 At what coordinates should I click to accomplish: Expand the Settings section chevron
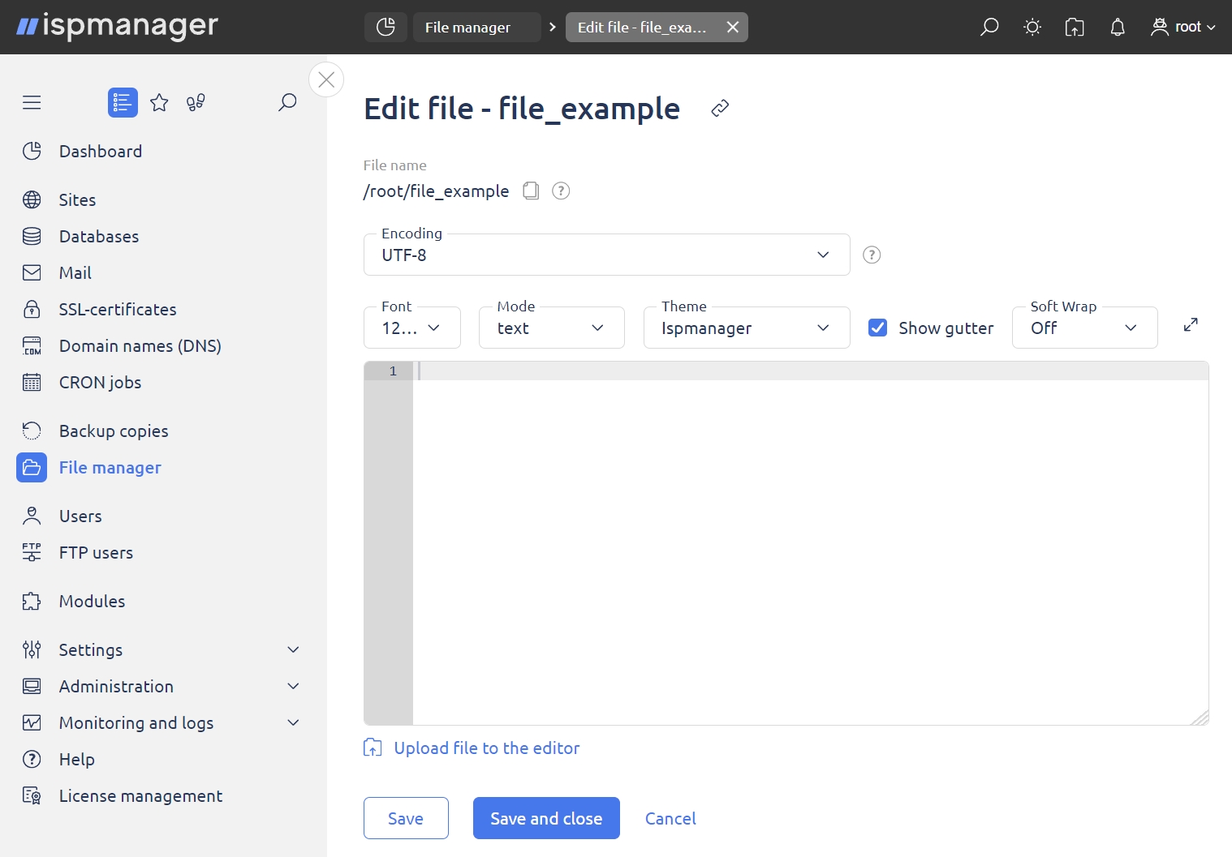(x=294, y=649)
